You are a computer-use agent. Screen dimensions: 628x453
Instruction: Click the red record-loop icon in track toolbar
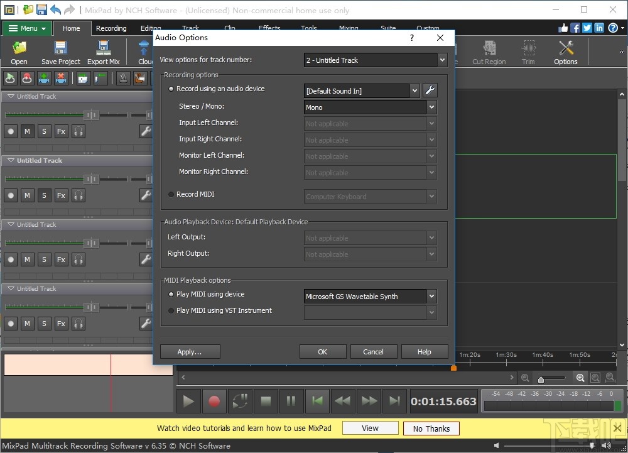click(x=27, y=78)
